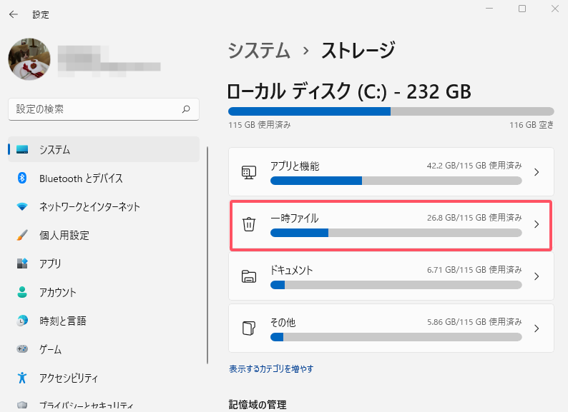Open the ドキュメント storage category

[x=391, y=276]
